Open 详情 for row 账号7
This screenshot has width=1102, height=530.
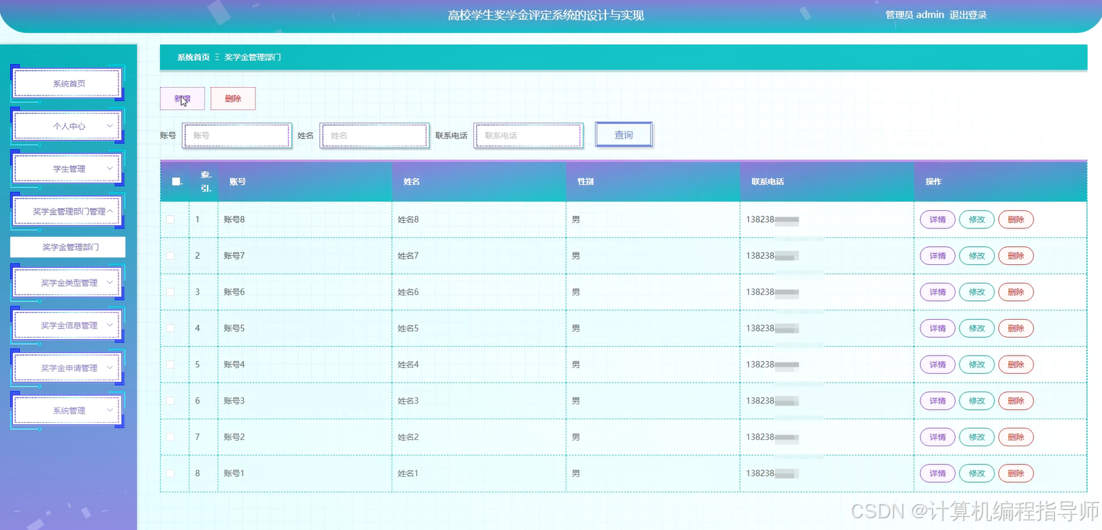pyautogui.click(x=938, y=256)
